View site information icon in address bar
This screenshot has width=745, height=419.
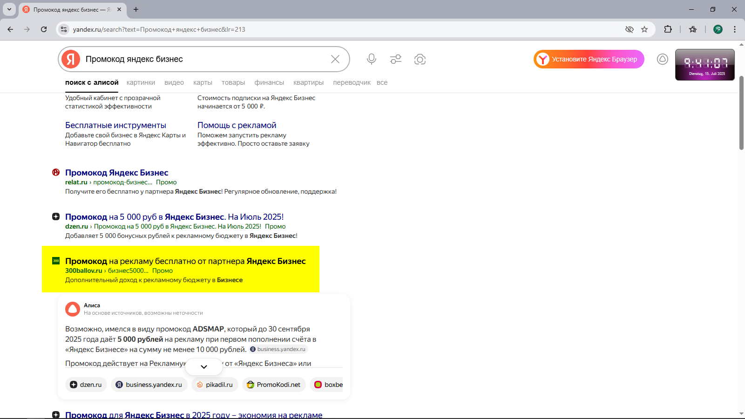coord(64,29)
